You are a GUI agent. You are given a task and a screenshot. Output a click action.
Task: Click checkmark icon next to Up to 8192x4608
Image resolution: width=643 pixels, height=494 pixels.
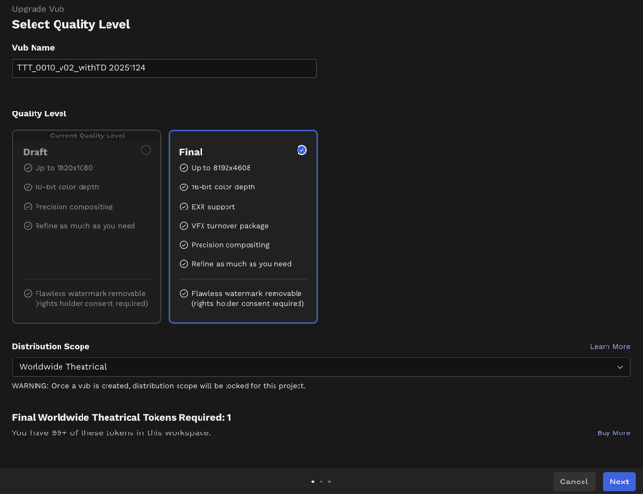pos(184,168)
